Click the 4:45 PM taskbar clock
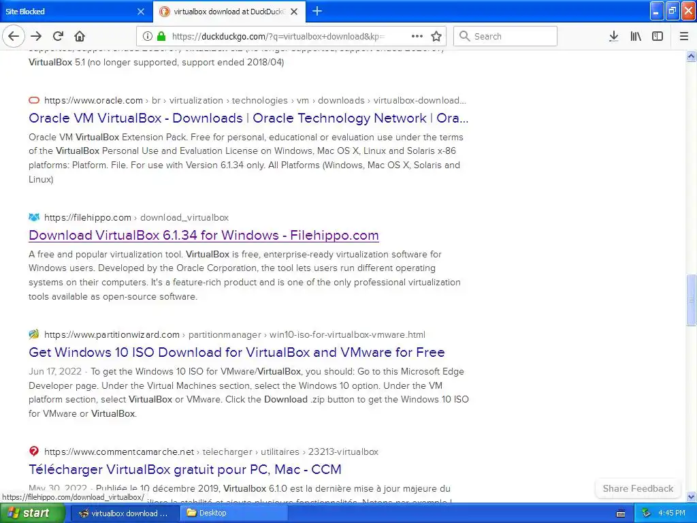 [x=672, y=513]
